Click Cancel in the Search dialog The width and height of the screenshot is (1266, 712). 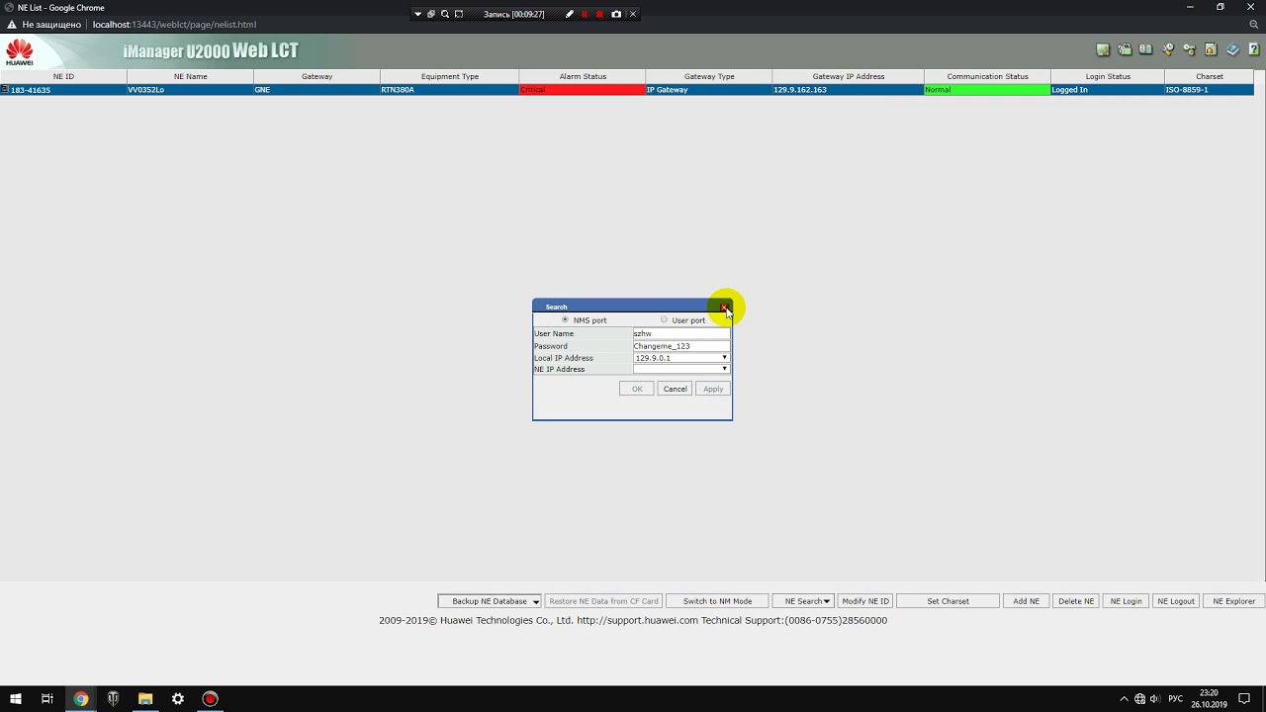pyautogui.click(x=675, y=389)
